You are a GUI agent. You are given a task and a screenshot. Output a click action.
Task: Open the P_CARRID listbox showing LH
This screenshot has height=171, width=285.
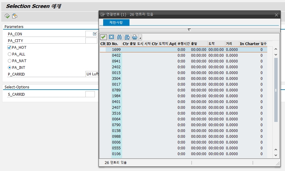coord(92,74)
